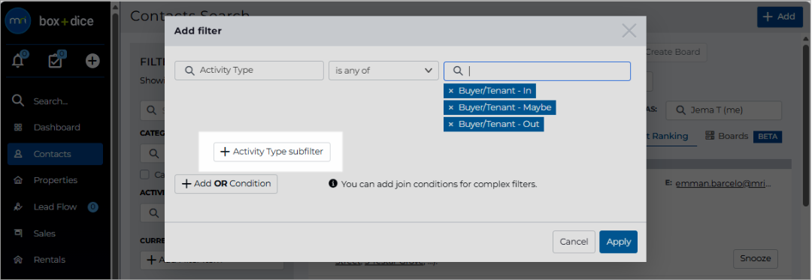Click the Snooze button
The image size is (812, 280).
(756, 258)
